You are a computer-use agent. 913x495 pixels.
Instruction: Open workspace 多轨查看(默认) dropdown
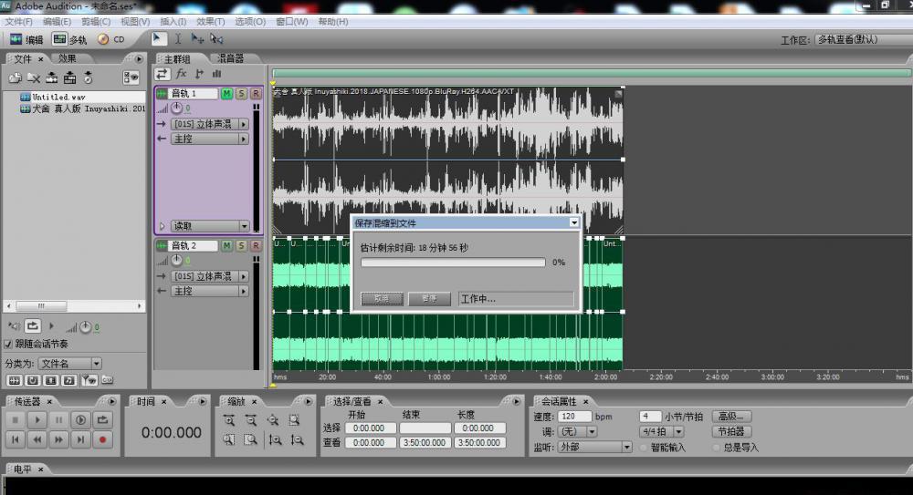click(x=864, y=39)
